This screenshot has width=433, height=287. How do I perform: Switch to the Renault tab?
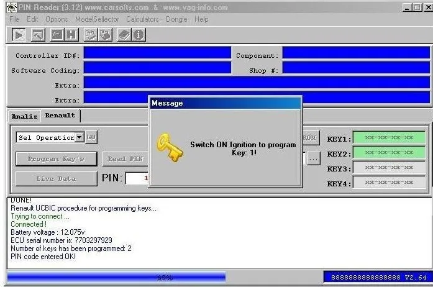click(60, 116)
